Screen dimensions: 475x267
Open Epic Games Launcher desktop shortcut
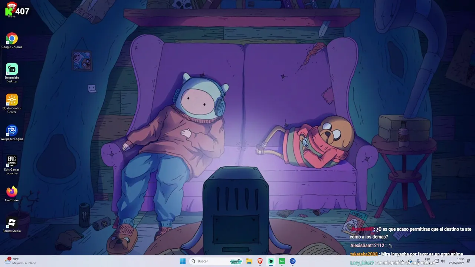[12, 165]
